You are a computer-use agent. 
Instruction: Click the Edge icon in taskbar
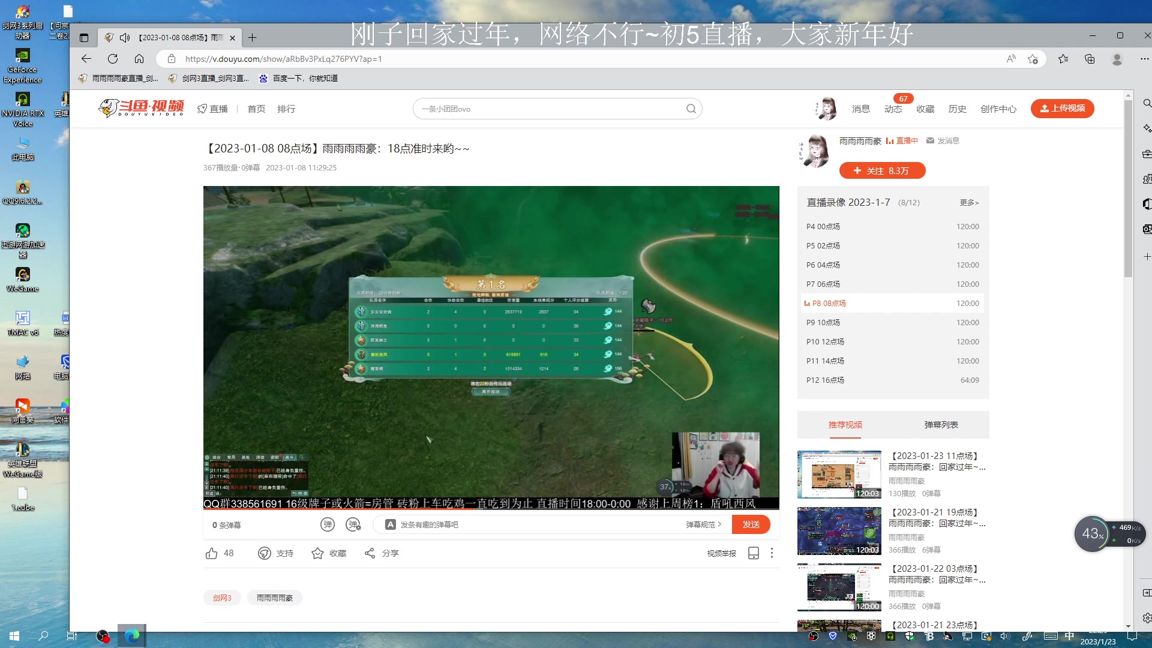click(x=132, y=636)
